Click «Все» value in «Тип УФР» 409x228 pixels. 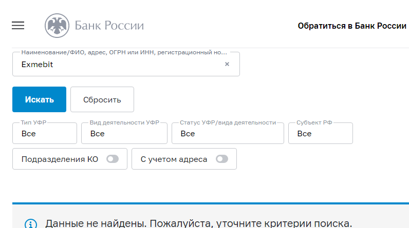[29, 134]
